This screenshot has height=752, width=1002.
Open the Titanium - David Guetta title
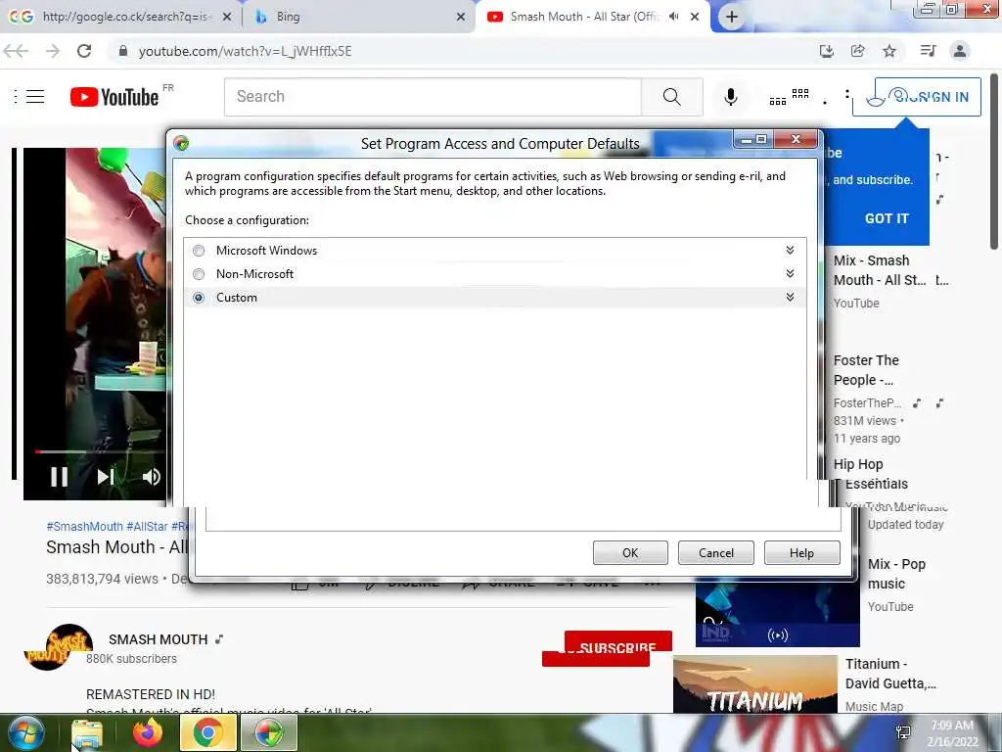click(x=890, y=674)
